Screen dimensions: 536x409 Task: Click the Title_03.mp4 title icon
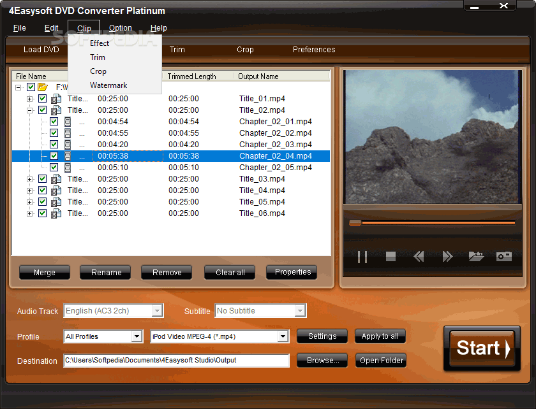click(x=56, y=179)
